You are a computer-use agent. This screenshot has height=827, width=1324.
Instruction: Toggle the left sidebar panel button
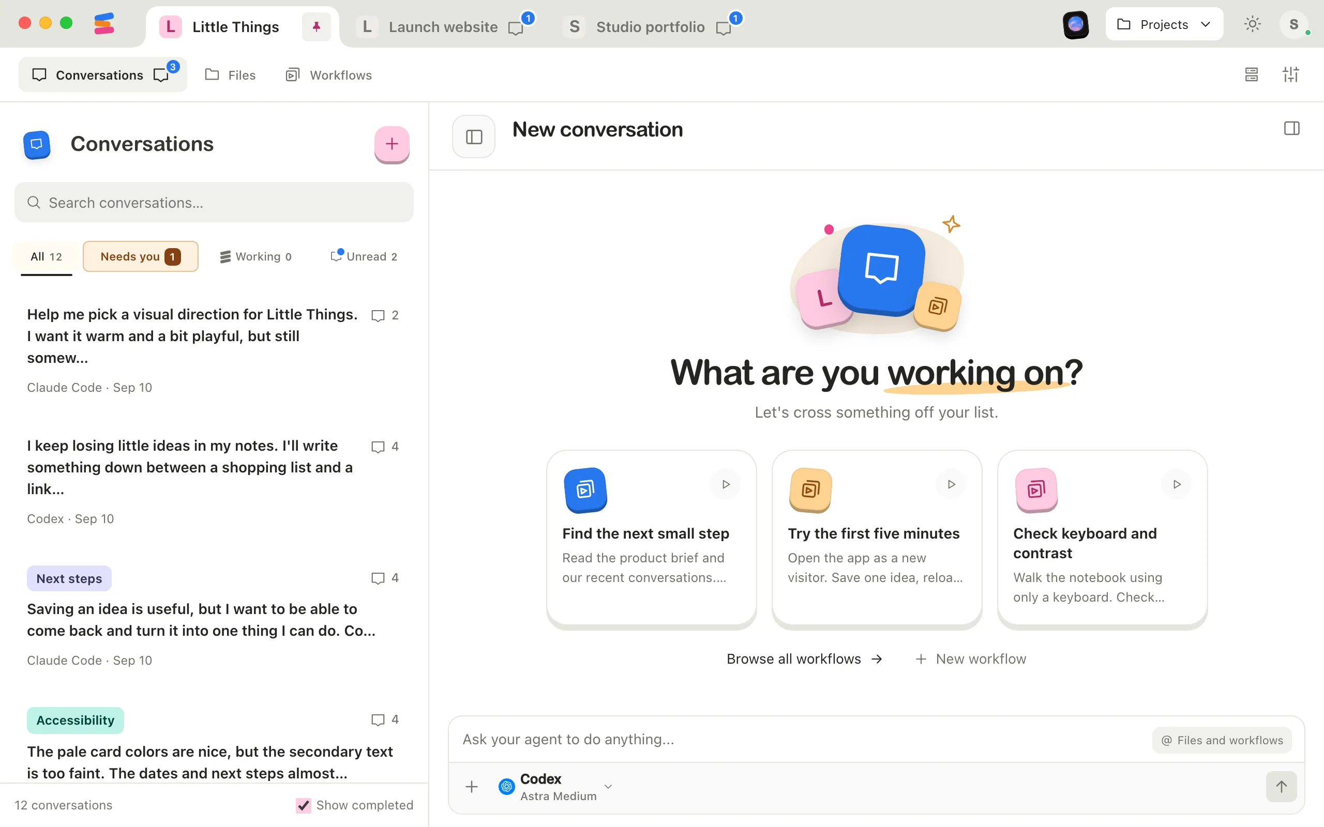[474, 137]
